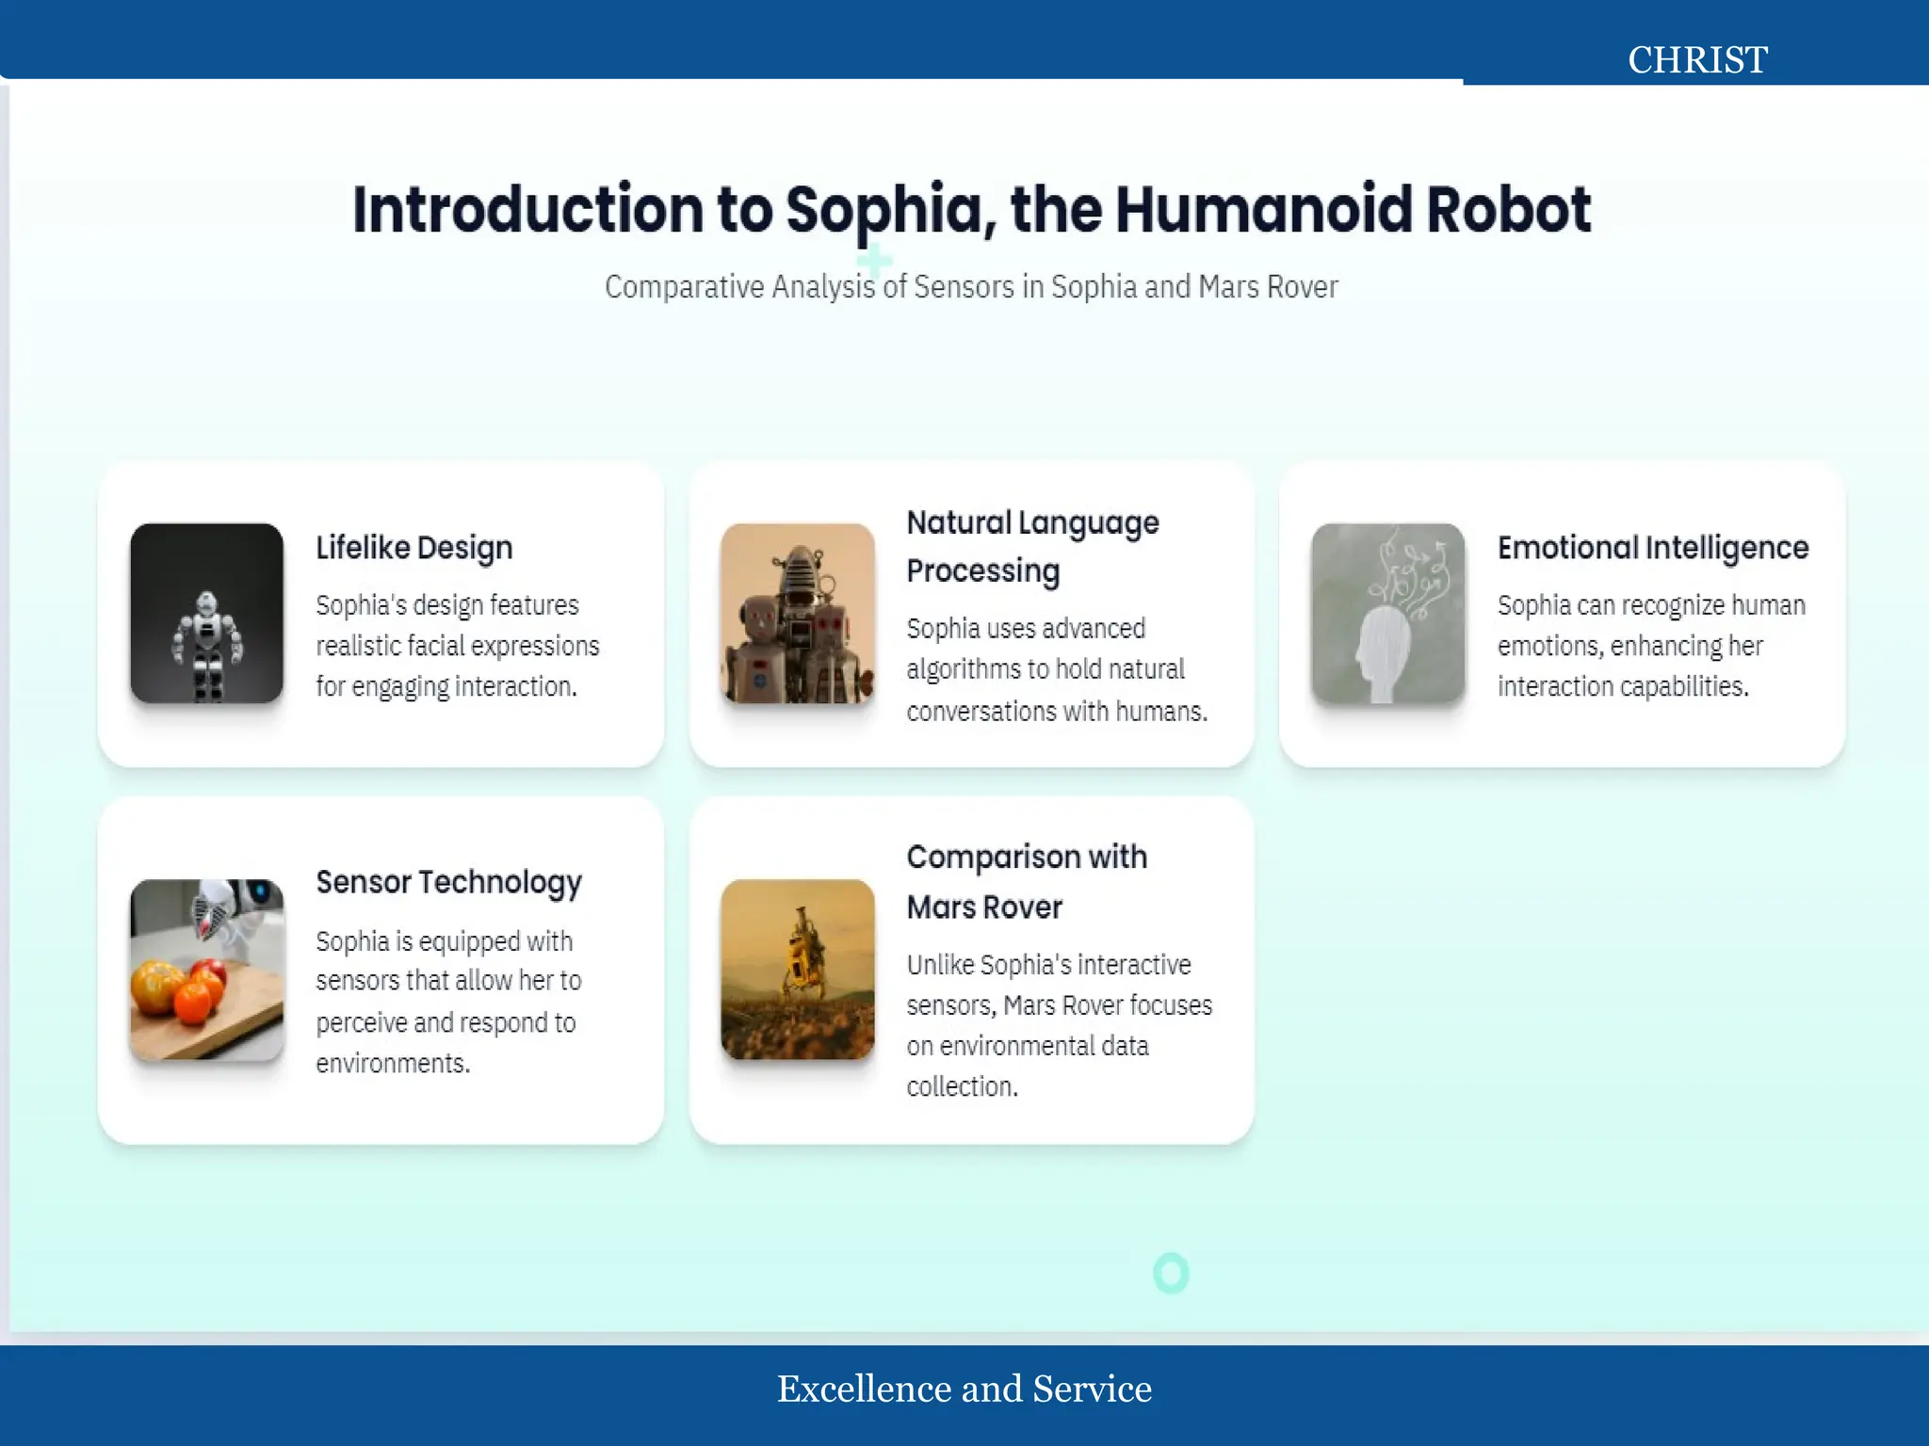Click the white robot thumbnail image

pyautogui.click(x=206, y=613)
